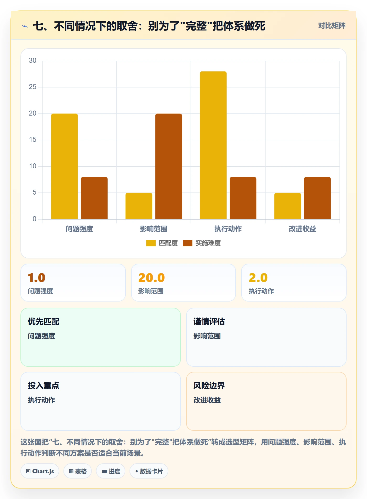The width and height of the screenshot is (367, 499).
Task: Open the 1.0 问题强度 stat card
Action: pos(73,283)
